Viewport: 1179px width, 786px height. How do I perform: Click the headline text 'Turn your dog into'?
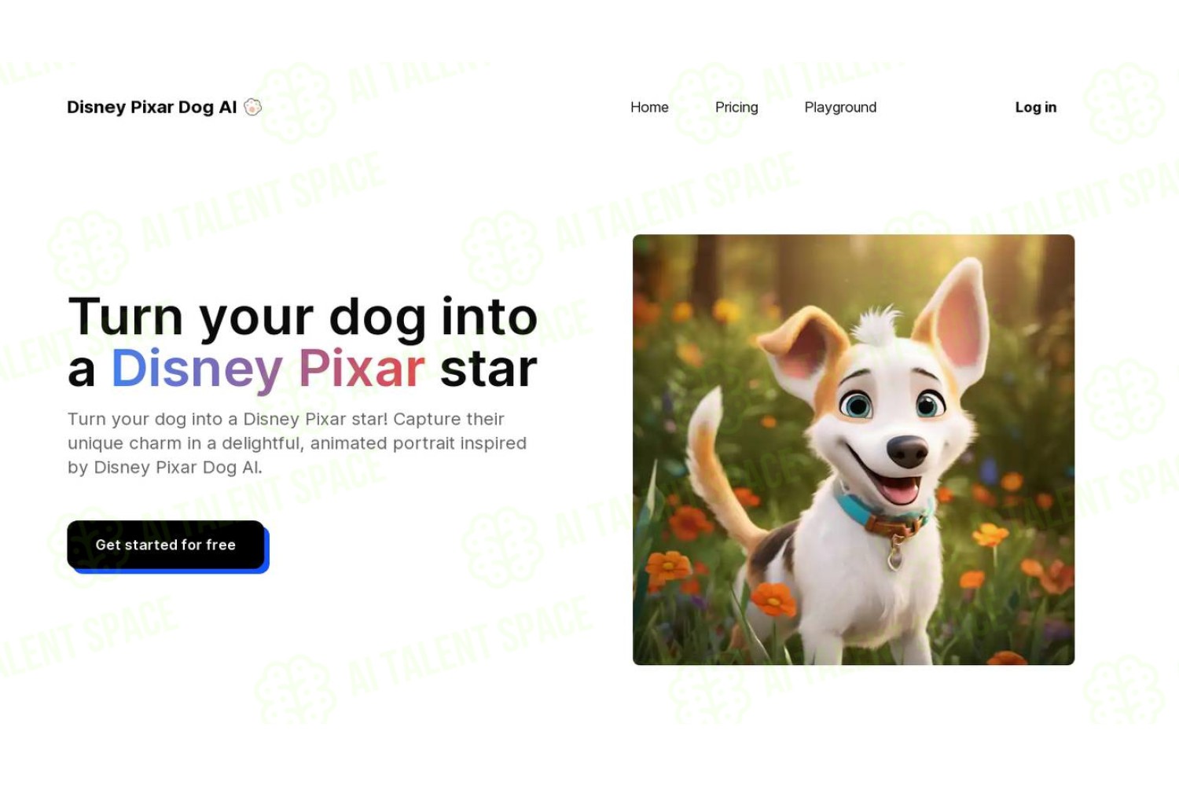(x=303, y=317)
